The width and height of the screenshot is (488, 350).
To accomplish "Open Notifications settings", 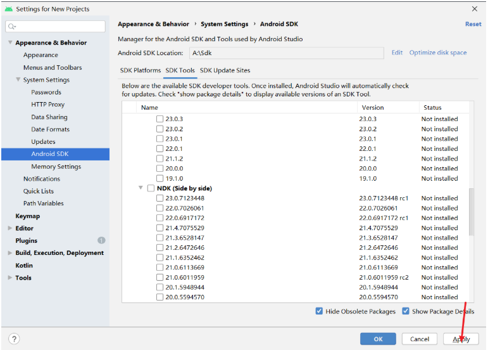I will click(x=42, y=179).
